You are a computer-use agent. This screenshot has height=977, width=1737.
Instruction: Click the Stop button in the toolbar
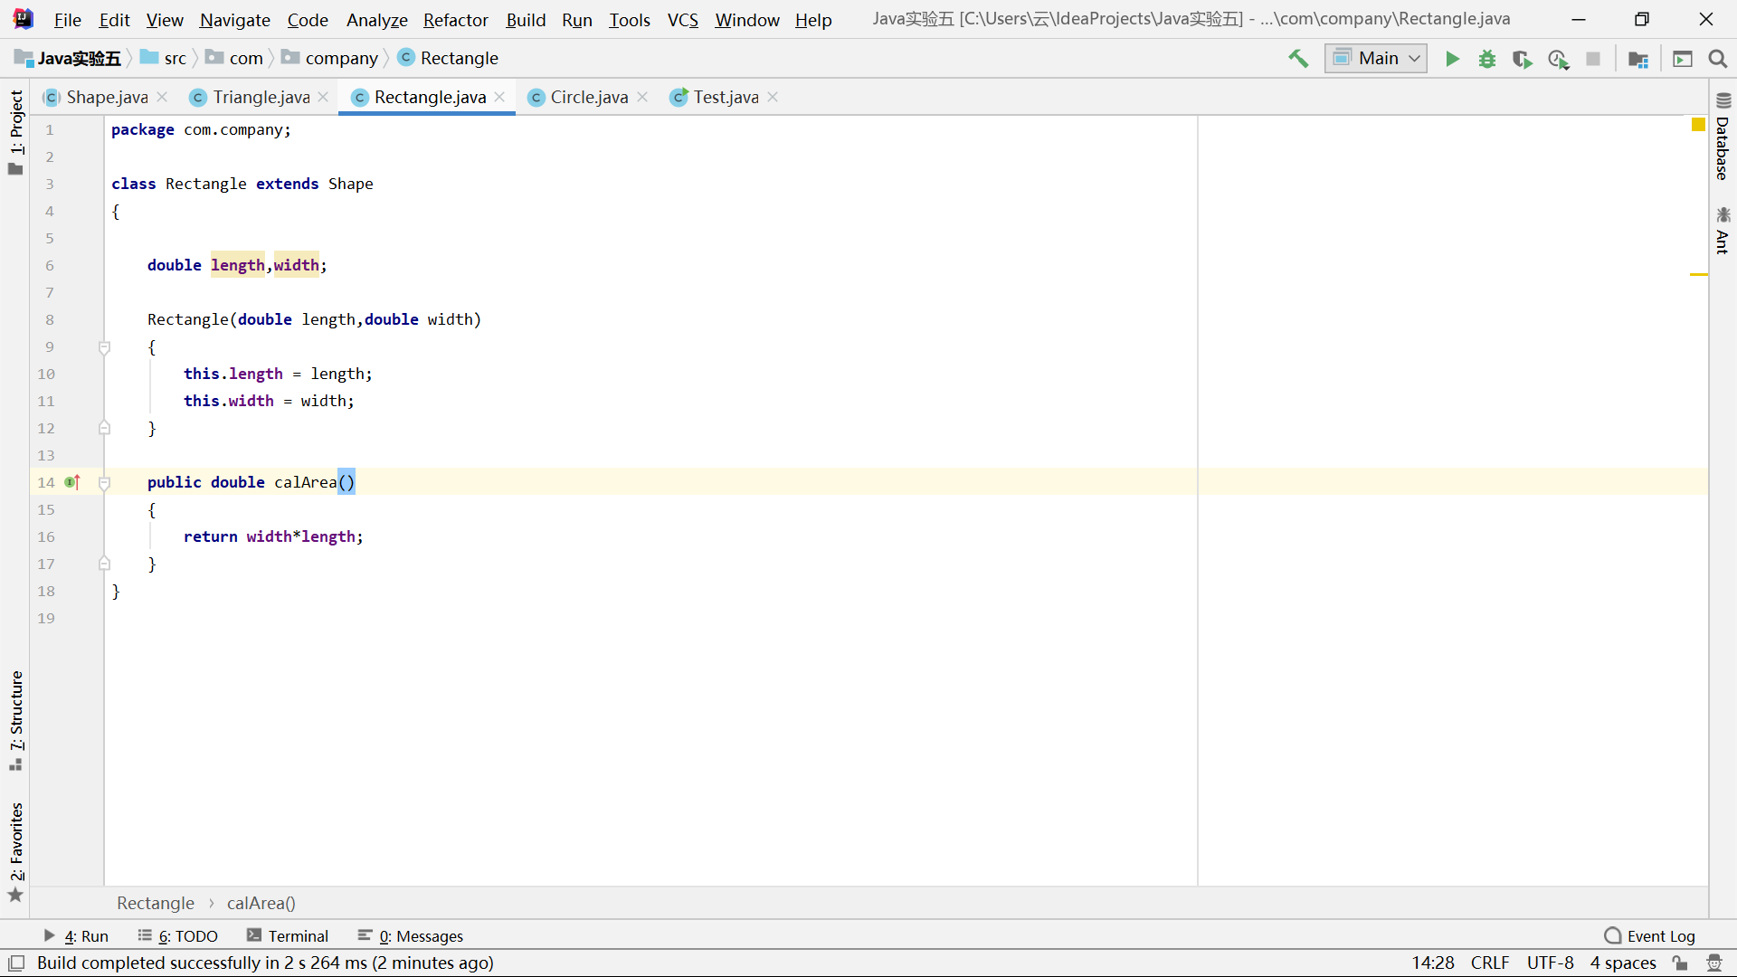(x=1593, y=59)
